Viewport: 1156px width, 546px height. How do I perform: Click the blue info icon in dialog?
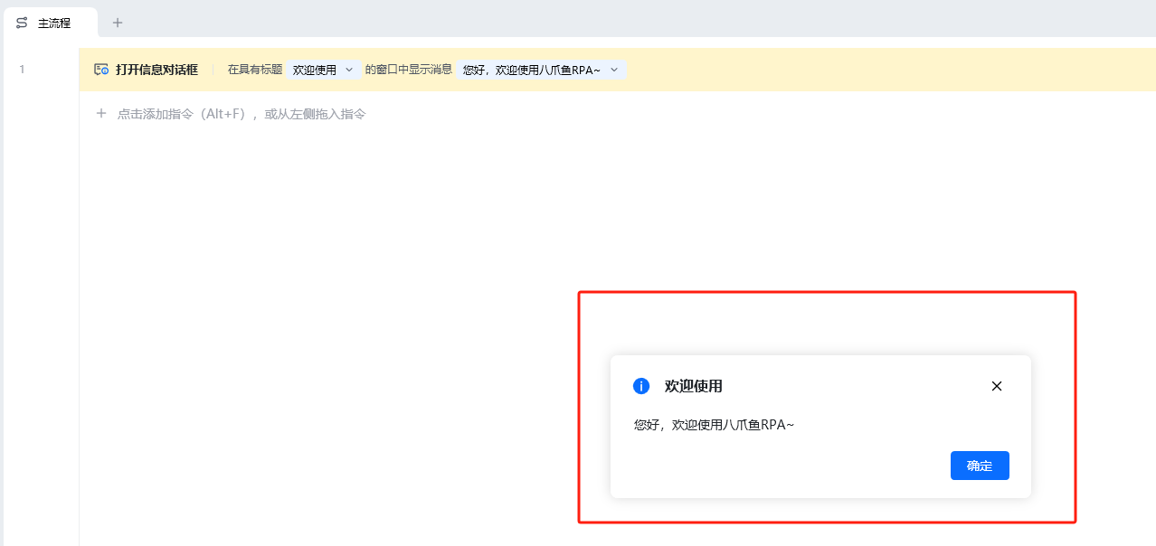pos(641,386)
